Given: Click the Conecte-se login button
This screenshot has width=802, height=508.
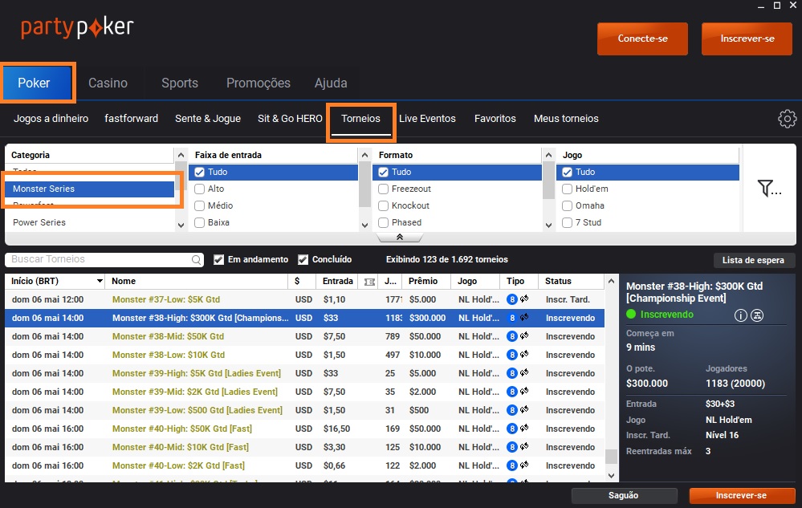Looking at the screenshot, I should tap(642, 39).
